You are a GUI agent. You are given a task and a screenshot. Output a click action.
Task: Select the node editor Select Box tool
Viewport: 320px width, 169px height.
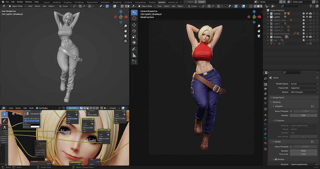tap(5, 114)
